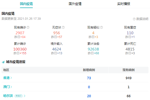Click paper plane icon before 城市疫情速报

point(3,62)
